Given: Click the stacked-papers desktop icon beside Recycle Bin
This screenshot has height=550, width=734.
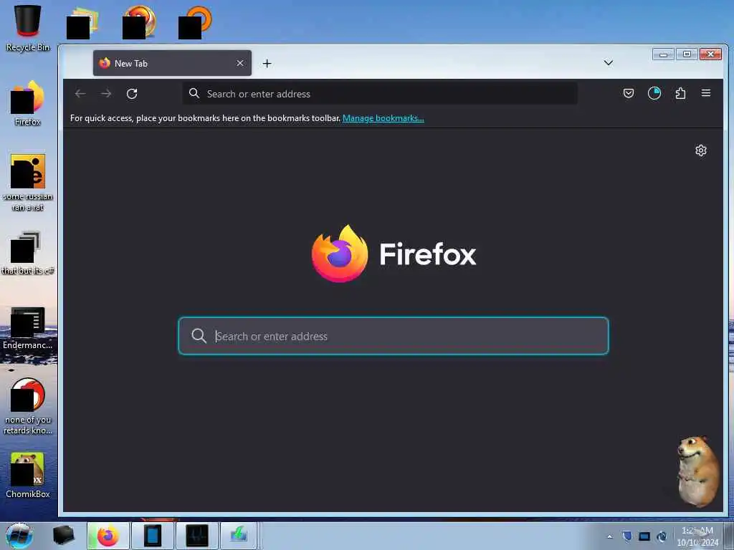Looking at the screenshot, I should 82,22.
